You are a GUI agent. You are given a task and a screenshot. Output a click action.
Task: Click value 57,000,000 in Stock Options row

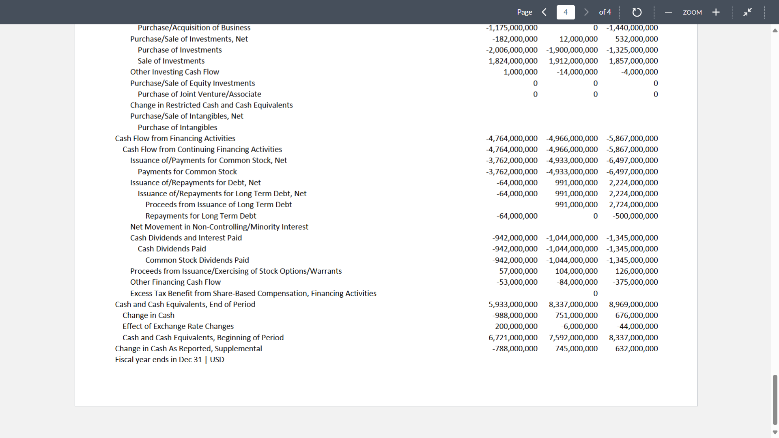(518, 271)
